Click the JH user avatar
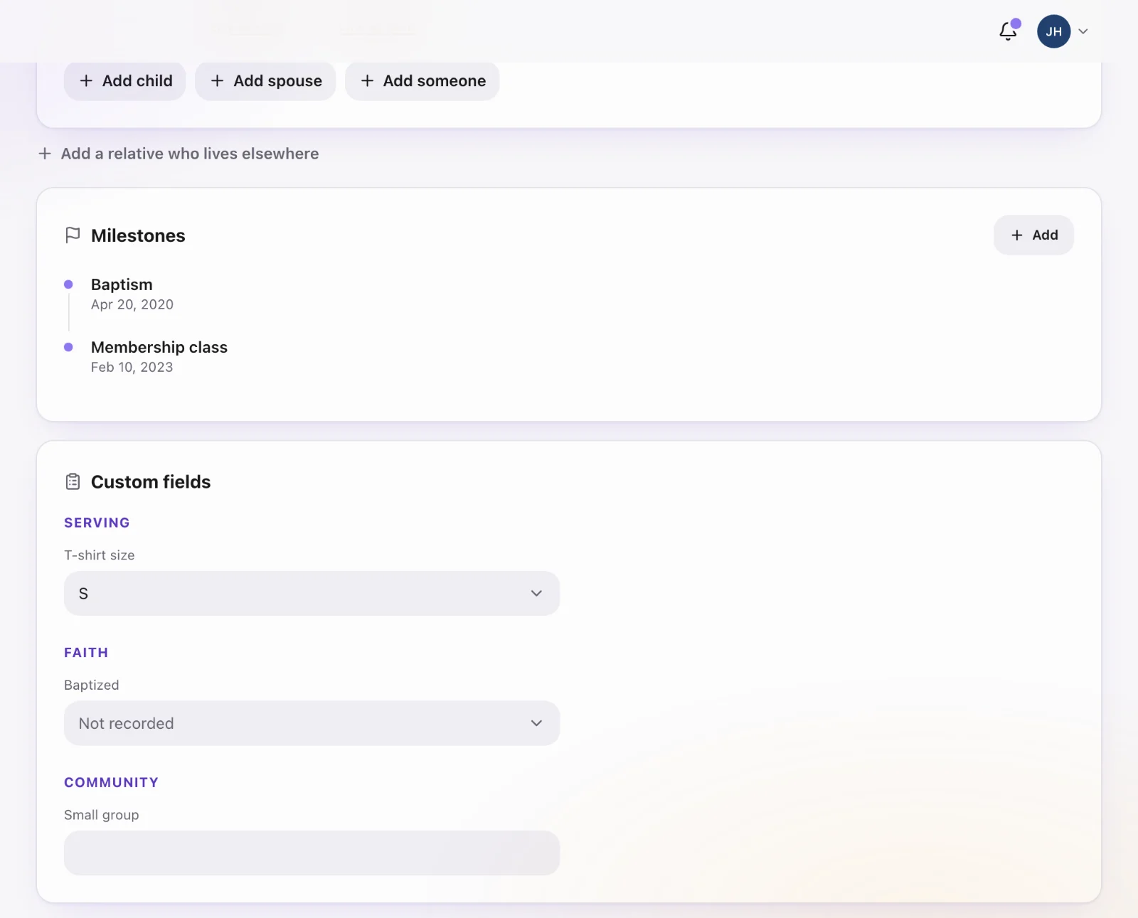This screenshot has height=918, width=1138. pos(1053,31)
